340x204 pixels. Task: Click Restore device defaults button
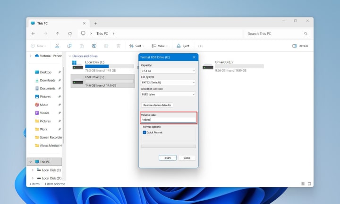157,105
